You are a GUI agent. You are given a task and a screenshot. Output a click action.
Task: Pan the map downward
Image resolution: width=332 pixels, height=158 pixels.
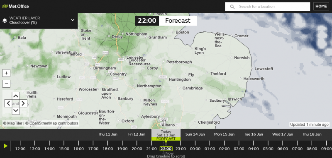[16, 111]
